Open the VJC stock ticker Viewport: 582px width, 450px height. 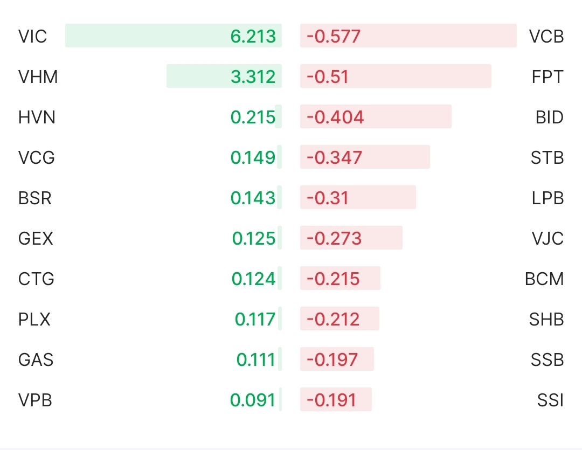point(547,238)
